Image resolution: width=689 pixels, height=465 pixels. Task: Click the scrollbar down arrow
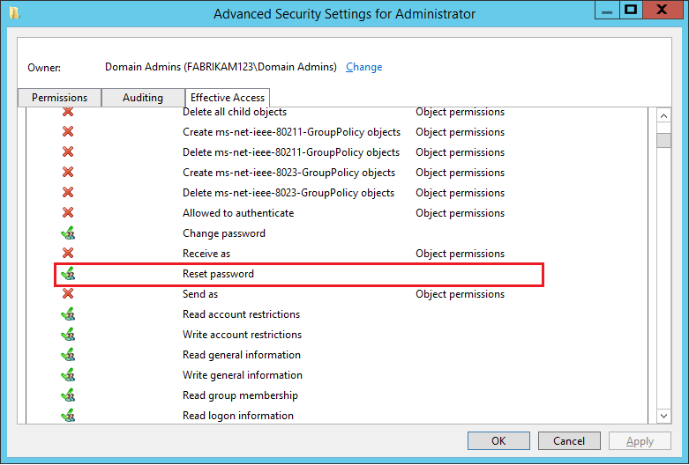[664, 414]
